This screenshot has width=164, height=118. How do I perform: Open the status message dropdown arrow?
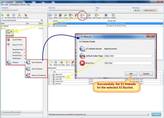148,115
